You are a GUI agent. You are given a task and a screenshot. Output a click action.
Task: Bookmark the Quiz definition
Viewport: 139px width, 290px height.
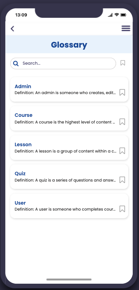click(x=122, y=180)
